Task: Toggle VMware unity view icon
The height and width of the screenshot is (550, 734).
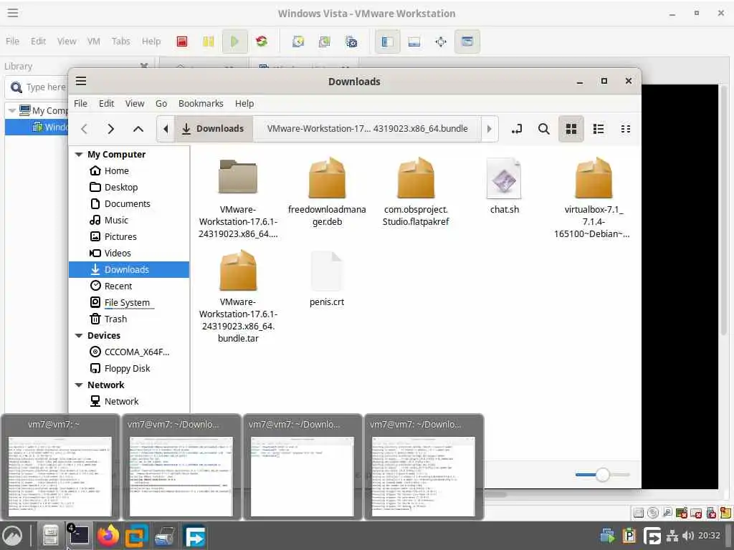Action: [467, 42]
